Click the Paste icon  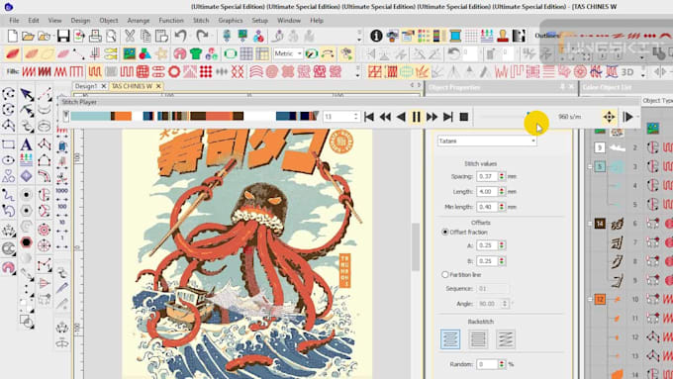[161, 36]
